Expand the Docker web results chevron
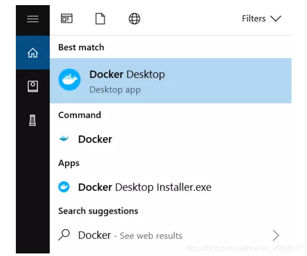This screenshot has height=256, width=307. [276, 235]
